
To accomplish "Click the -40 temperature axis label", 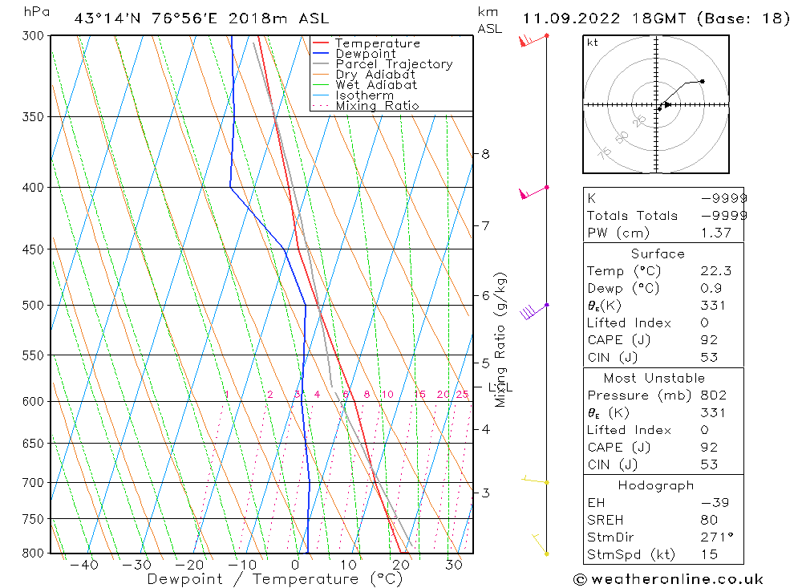I will (84, 565).
